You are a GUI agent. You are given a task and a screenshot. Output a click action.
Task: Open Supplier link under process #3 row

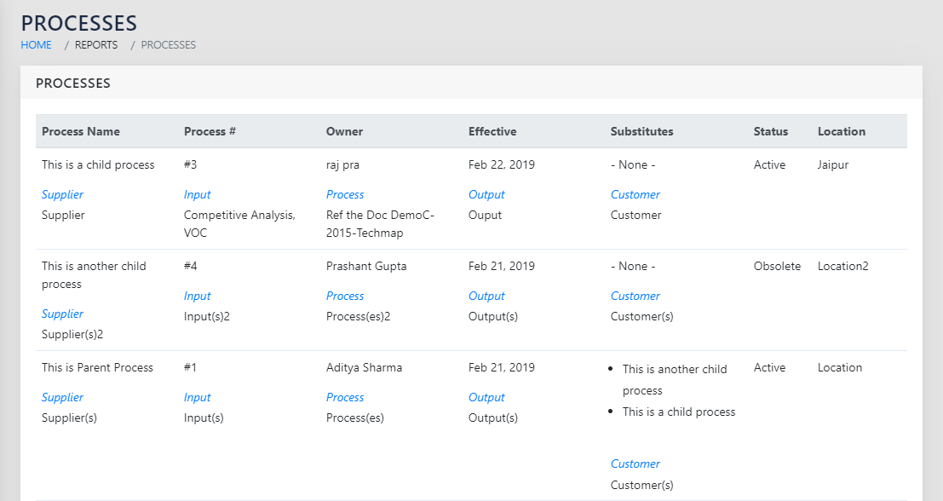pyautogui.click(x=62, y=194)
